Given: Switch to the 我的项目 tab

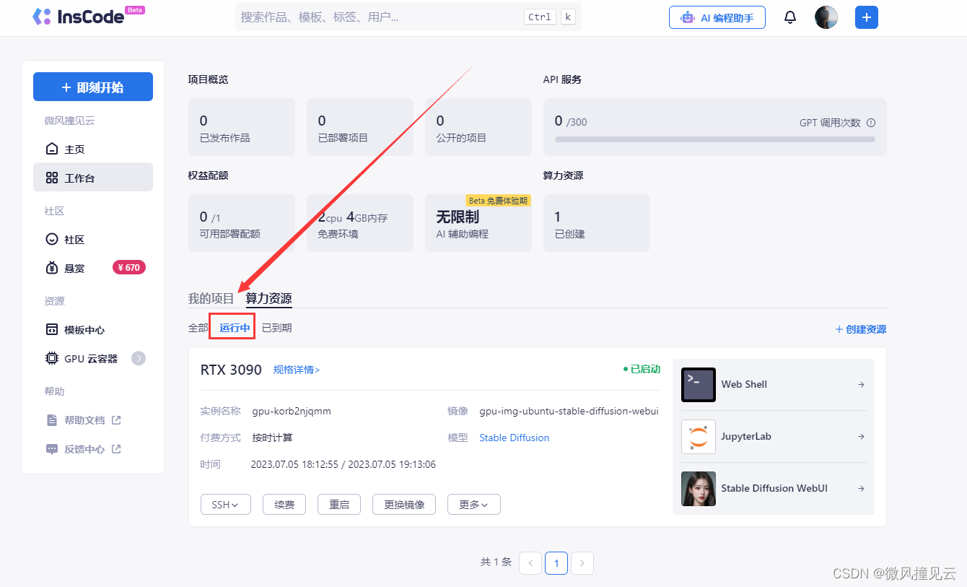Looking at the screenshot, I should point(211,298).
